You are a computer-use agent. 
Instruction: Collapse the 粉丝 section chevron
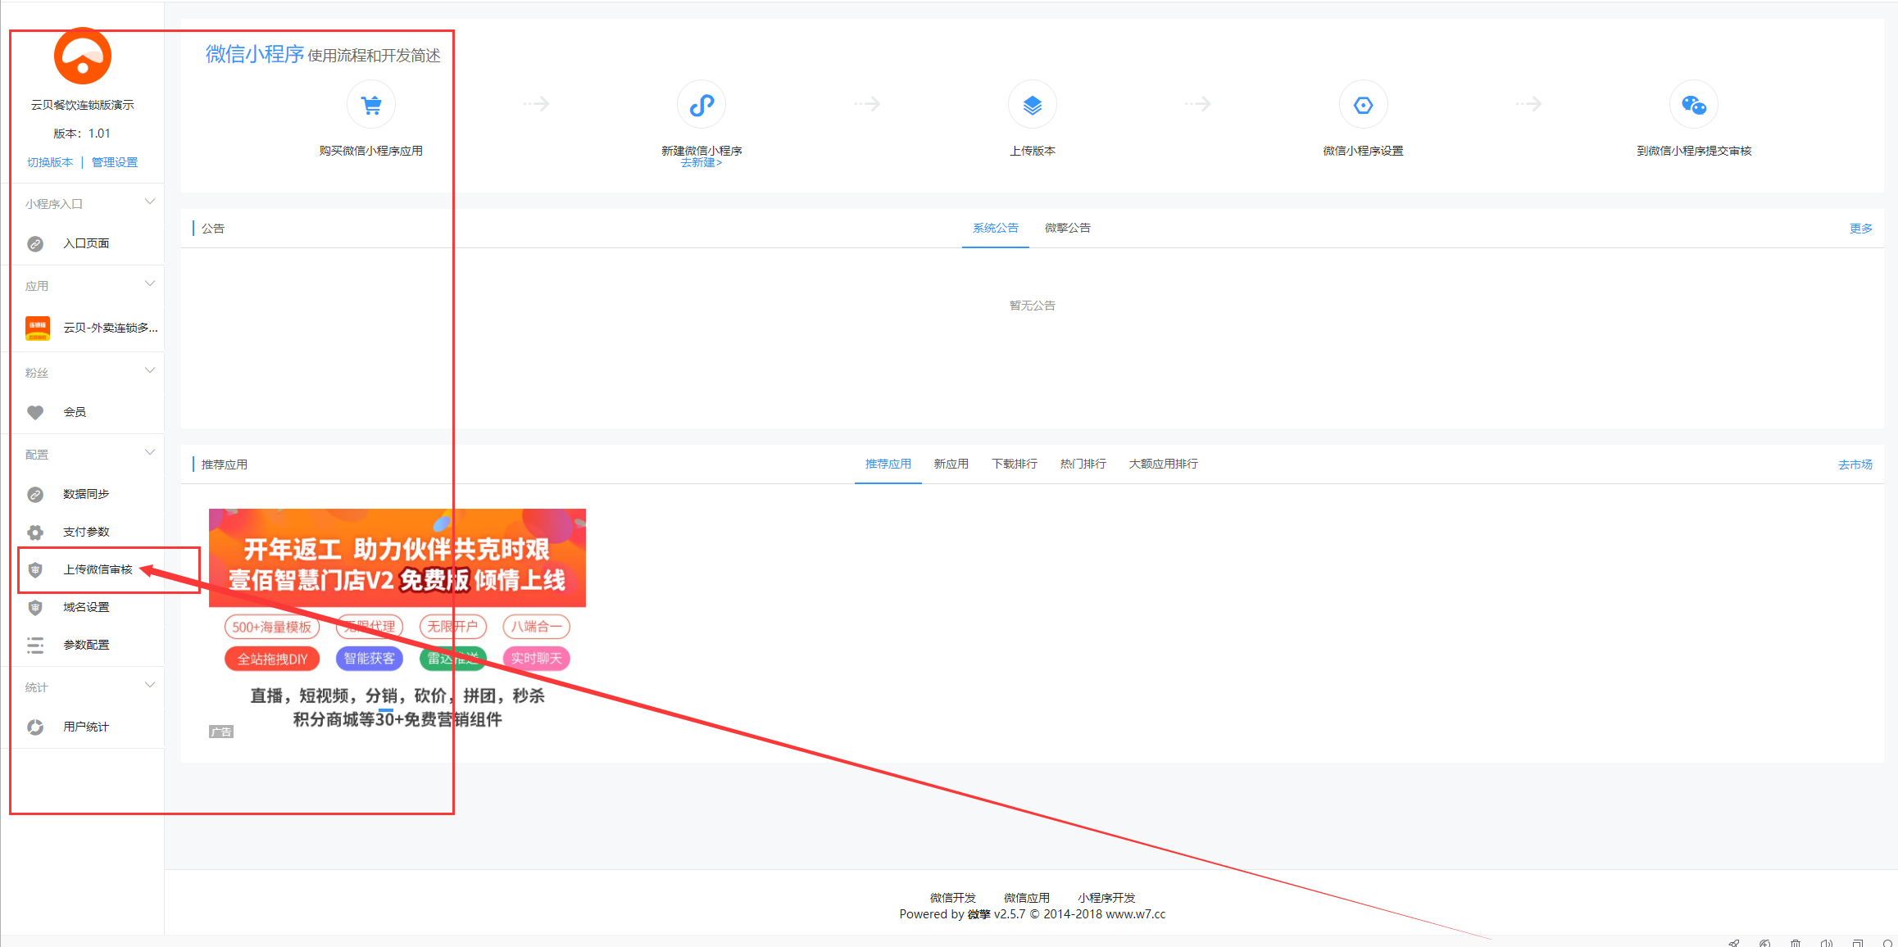coord(150,370)
